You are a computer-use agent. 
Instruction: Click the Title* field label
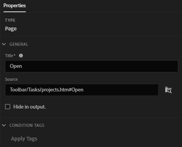pos(10,56)
